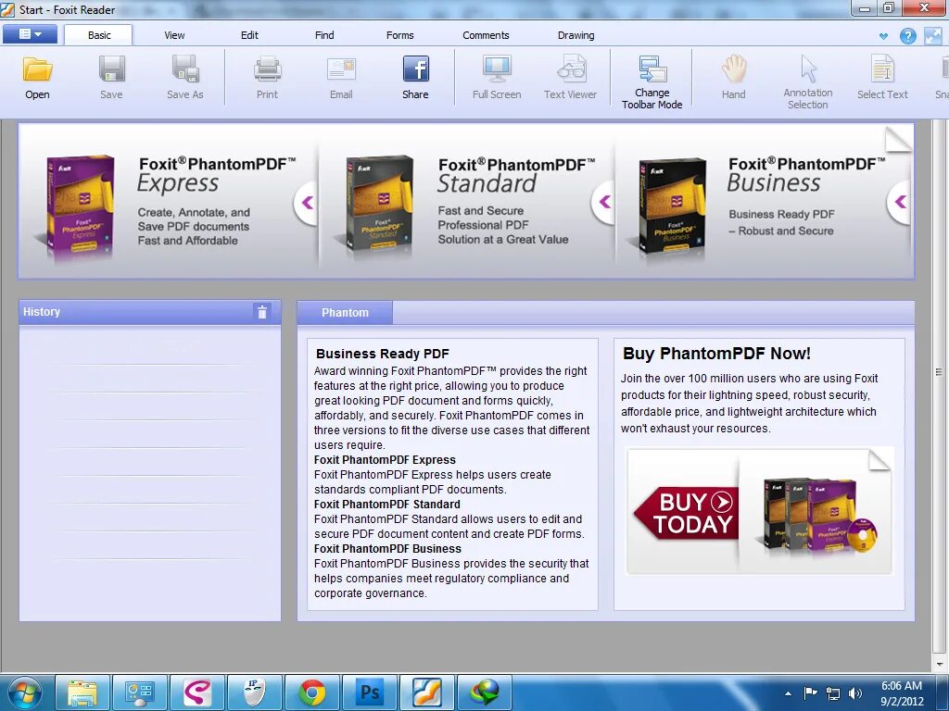The image size is (949, 711).
Task: Clear history with the trash icon
Action: [x=262, y=312]
